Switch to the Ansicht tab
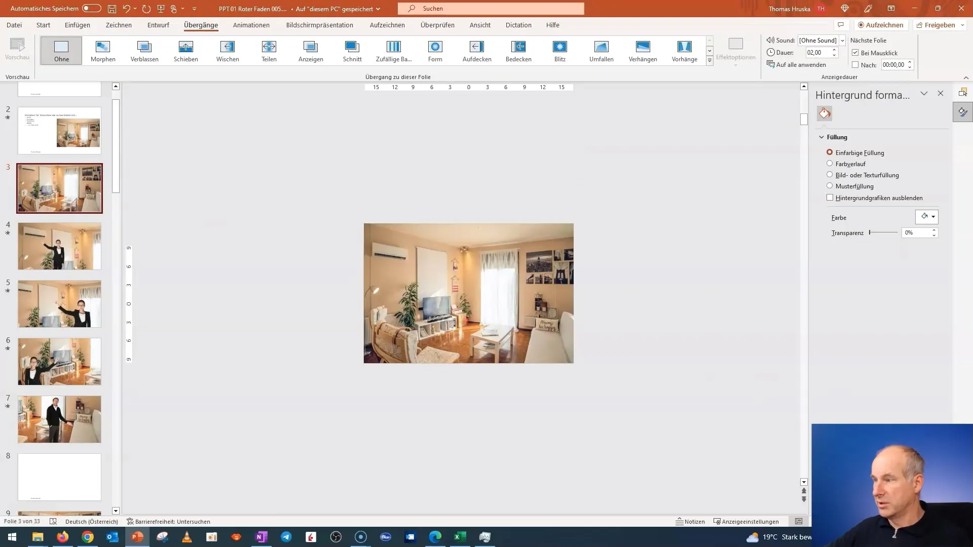The width and height of the screenshot is (973, 547). (480, 25)
